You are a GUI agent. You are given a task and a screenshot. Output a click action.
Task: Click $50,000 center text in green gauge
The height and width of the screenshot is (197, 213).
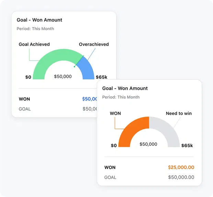[x=63, y=76]
